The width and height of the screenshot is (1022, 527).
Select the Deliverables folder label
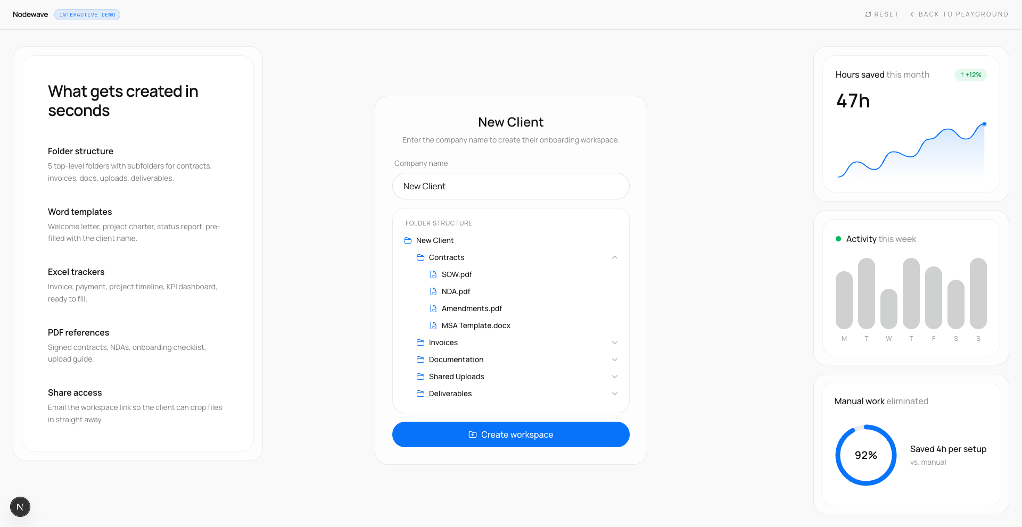[x=450, y=394]
